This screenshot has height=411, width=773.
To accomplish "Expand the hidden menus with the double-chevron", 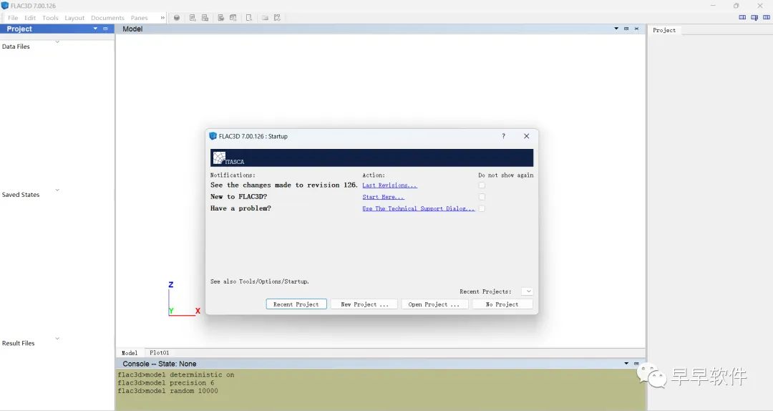I will coord(162,18).
